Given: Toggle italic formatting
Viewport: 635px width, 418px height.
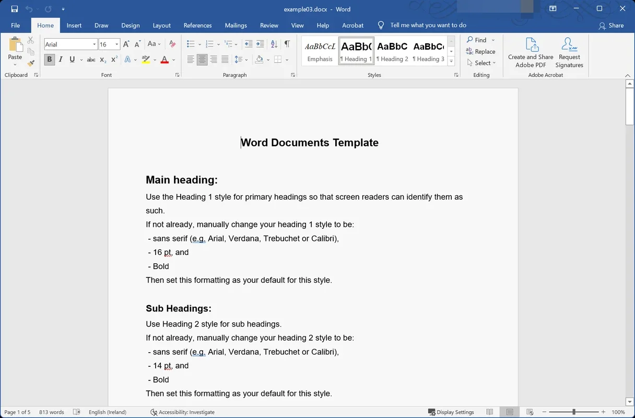Looking at the screenshot, I should point(61,60).
